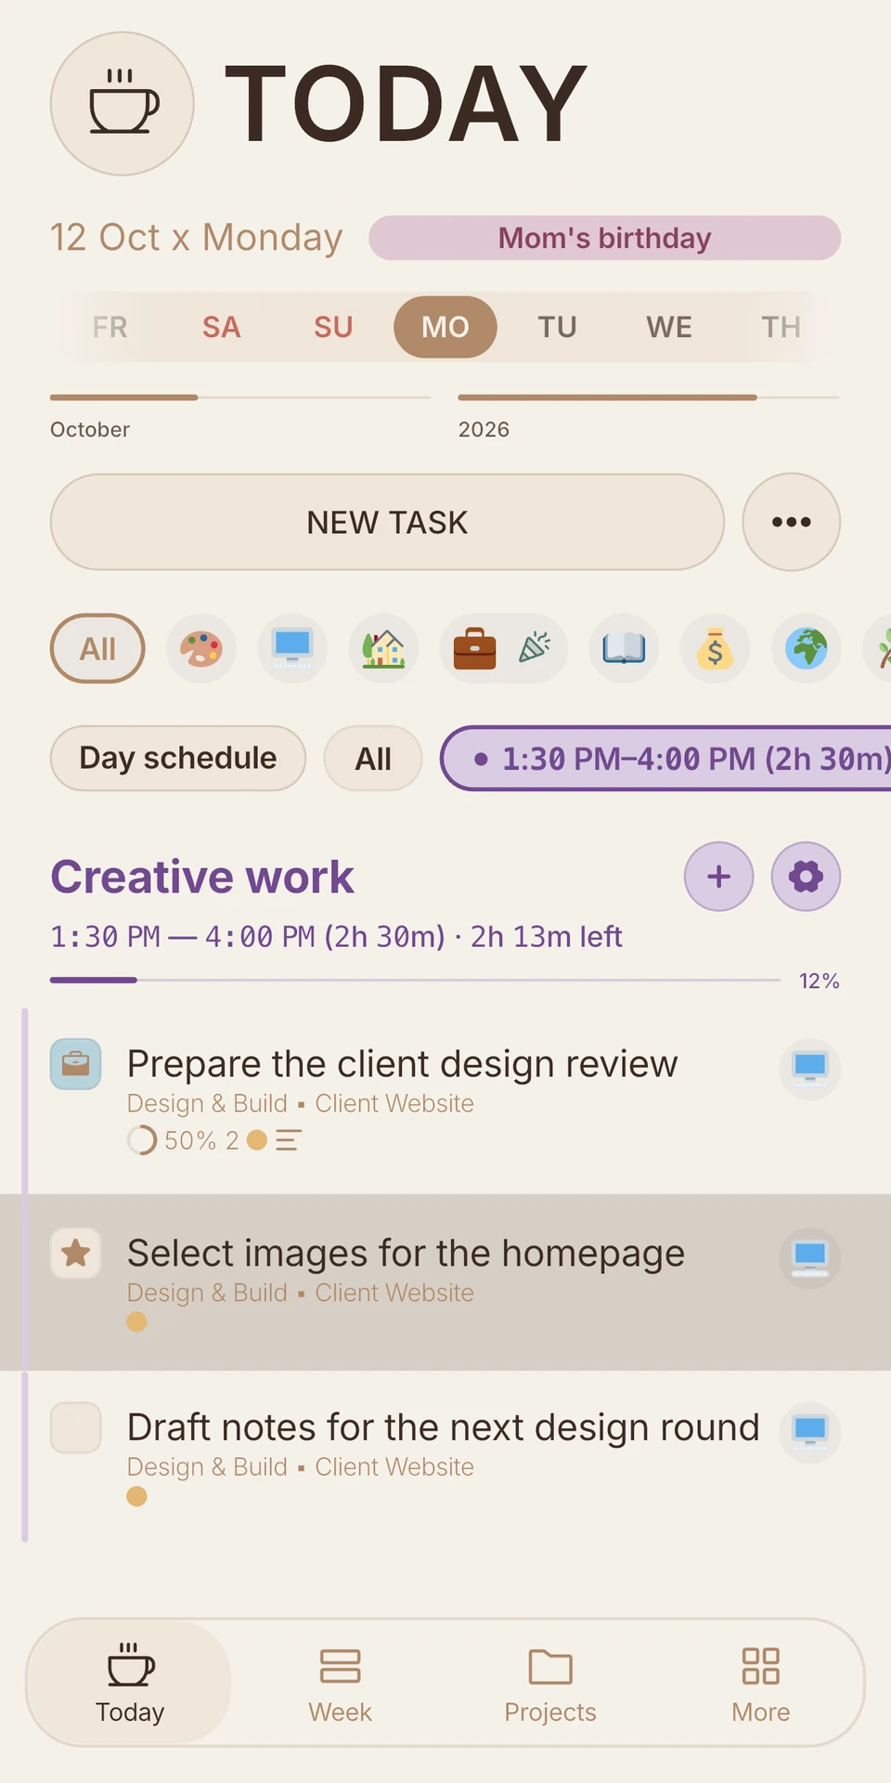
Task: Click the October month progress bar
Action: pyautogui.click(x=240, y=397)
